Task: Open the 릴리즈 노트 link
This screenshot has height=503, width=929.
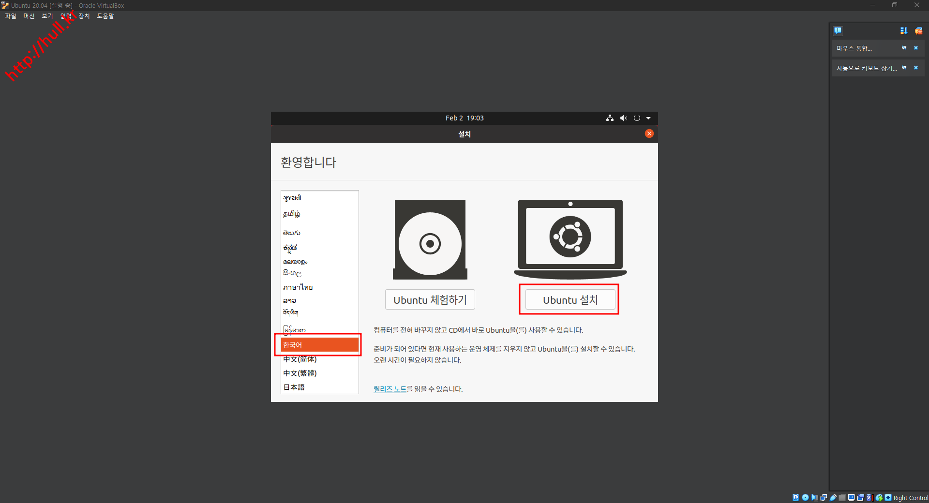Action: pyautogui.click(x=390, y=389)
